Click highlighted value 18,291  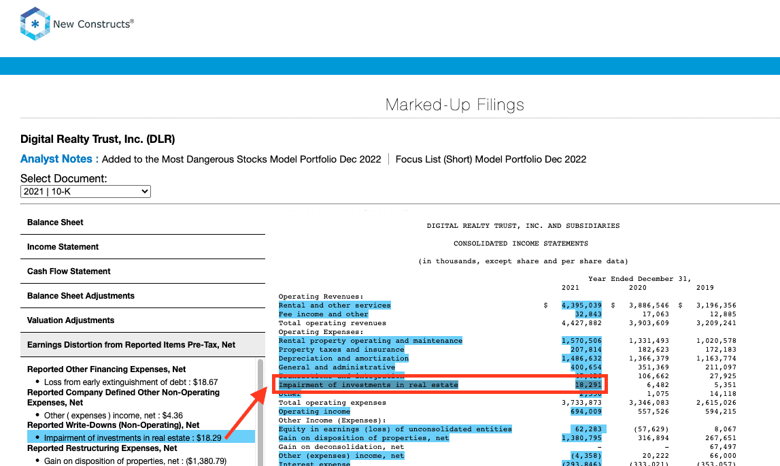point(588,385)
